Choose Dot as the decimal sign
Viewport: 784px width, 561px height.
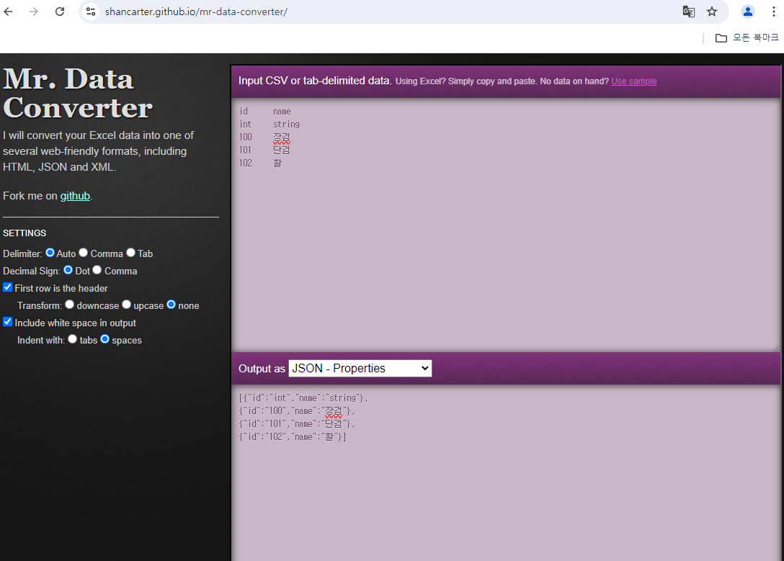(x=68, y=270)
